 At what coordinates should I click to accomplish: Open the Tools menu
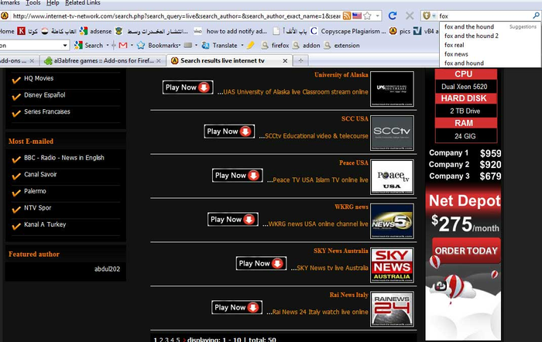pyautogui.click(x=33, y=3)
